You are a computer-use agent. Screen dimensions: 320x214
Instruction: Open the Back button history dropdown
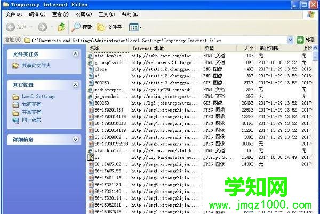[31, 27]
